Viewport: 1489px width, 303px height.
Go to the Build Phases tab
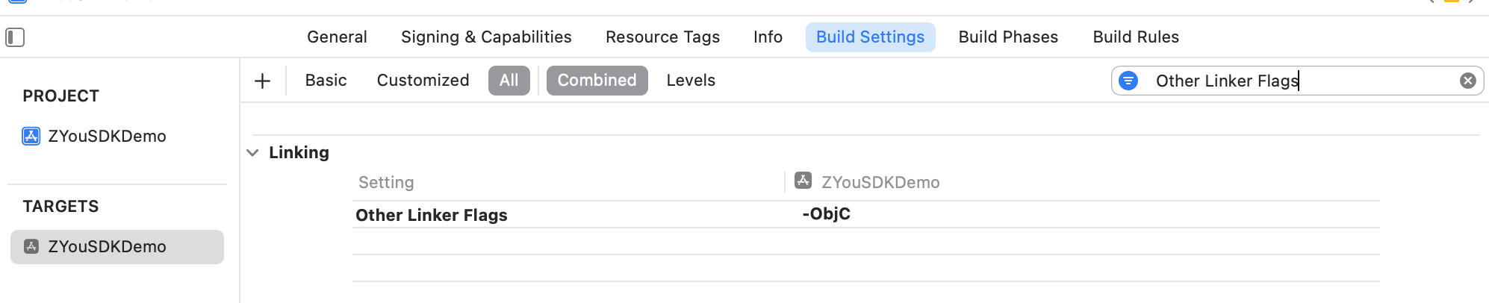1008,37
